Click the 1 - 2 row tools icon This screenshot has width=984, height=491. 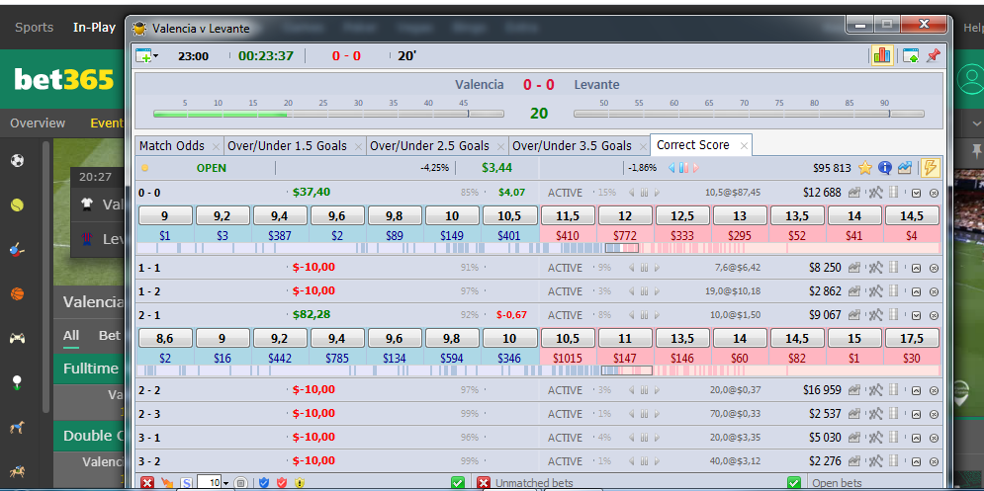(875, 291)
